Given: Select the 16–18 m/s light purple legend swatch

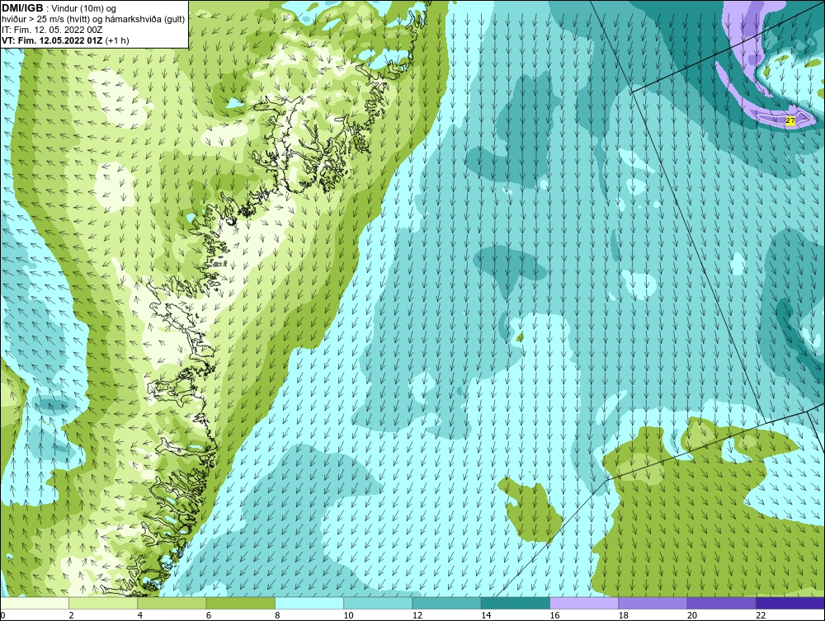Looking at the screenshot, I should click(584, 603).
